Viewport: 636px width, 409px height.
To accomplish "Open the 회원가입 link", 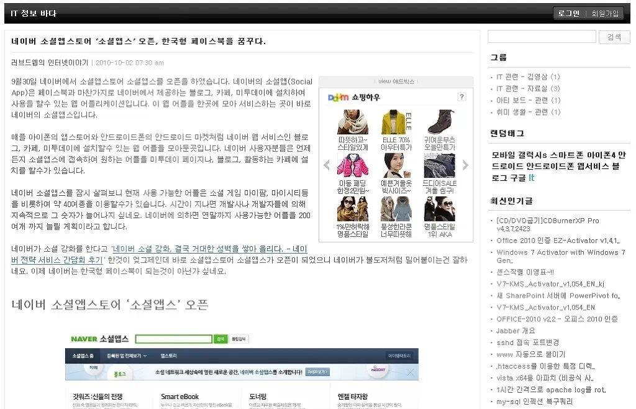I will pos(604,12).
